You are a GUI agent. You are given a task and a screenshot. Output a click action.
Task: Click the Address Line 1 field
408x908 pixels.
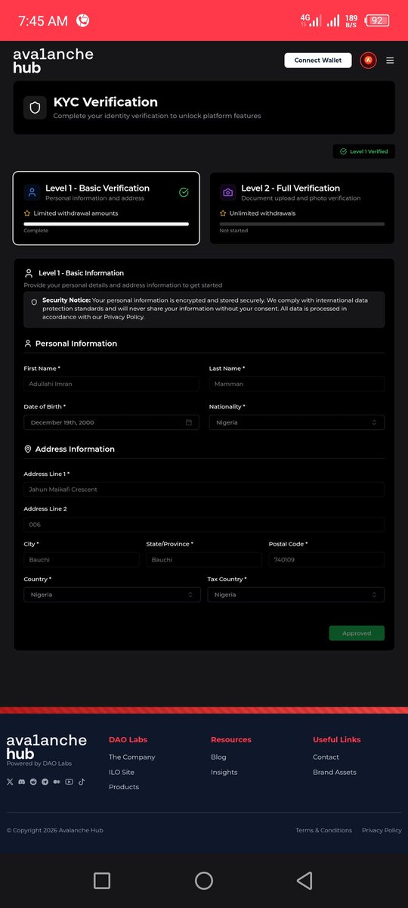204,490
